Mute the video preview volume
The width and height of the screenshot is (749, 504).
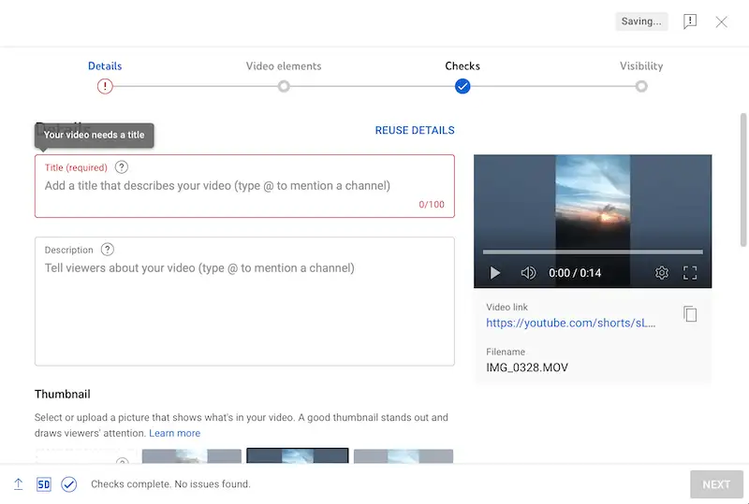[528, 273]
